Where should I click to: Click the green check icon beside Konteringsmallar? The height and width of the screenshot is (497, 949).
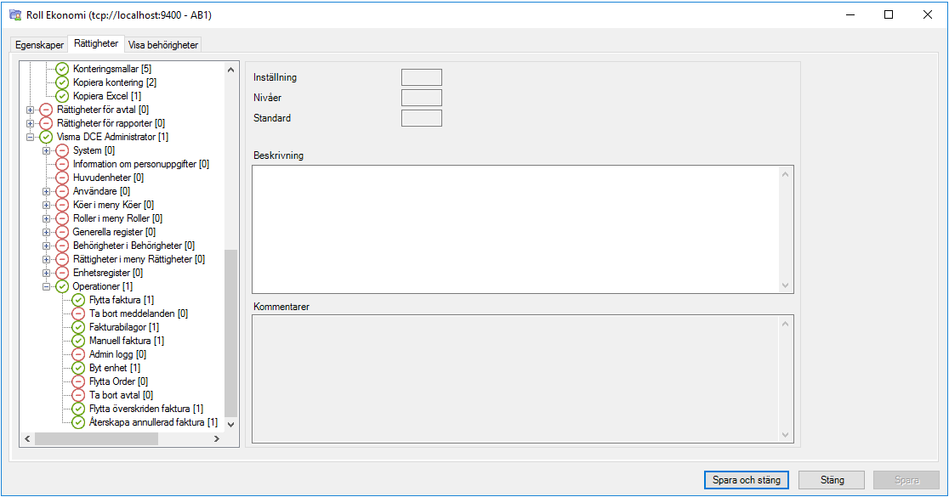pyautogui.click(x=60, y=69)
